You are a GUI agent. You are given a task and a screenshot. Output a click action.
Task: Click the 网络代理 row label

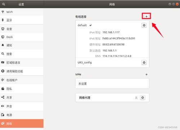(85, 98)
